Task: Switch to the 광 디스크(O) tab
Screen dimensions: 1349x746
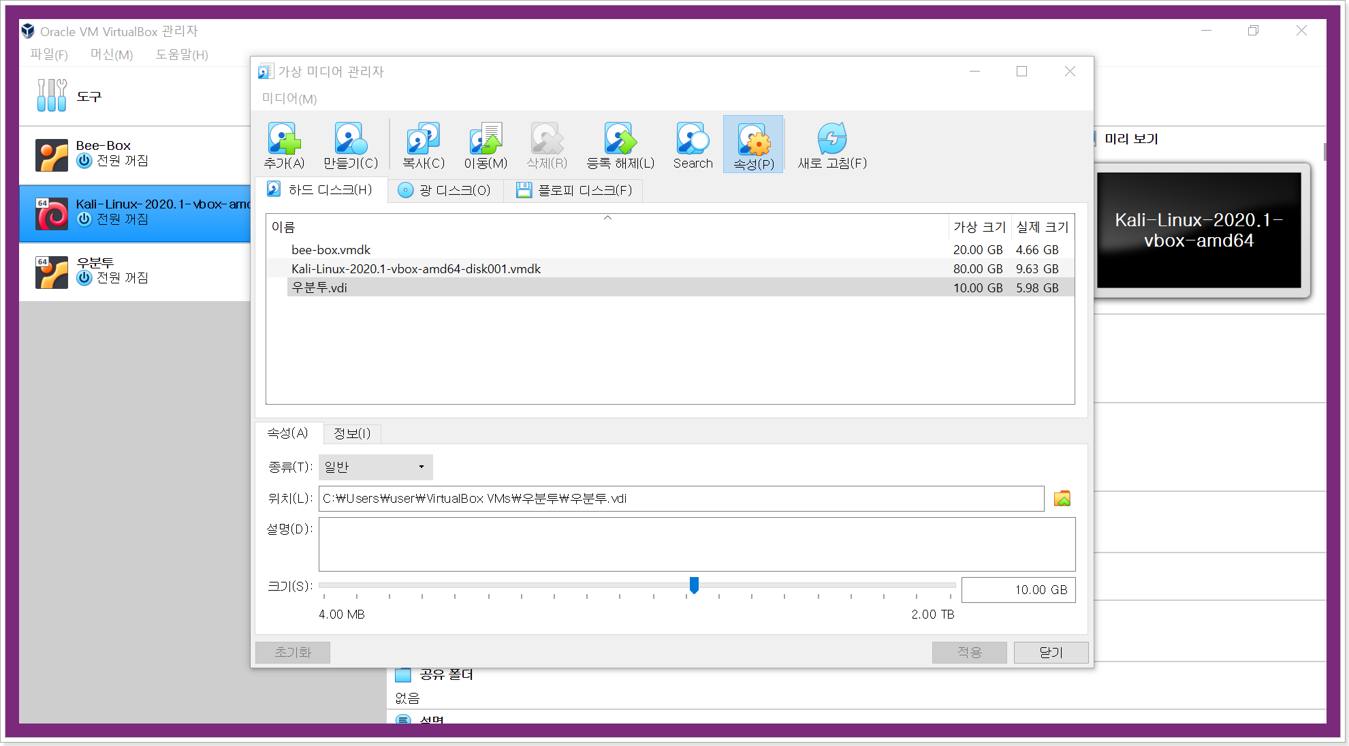Action: pyautogui.click(x=445, y=190)
